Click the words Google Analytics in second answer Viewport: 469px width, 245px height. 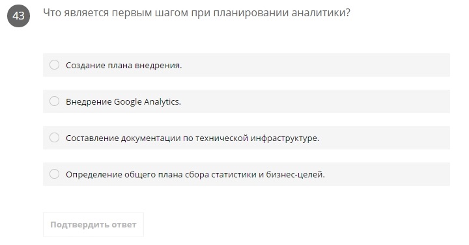point(147,102)
